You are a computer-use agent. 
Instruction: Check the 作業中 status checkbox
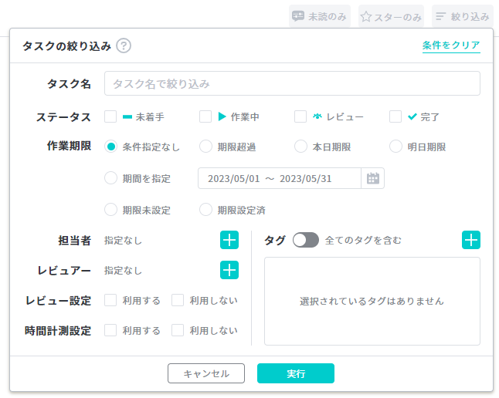205,116
